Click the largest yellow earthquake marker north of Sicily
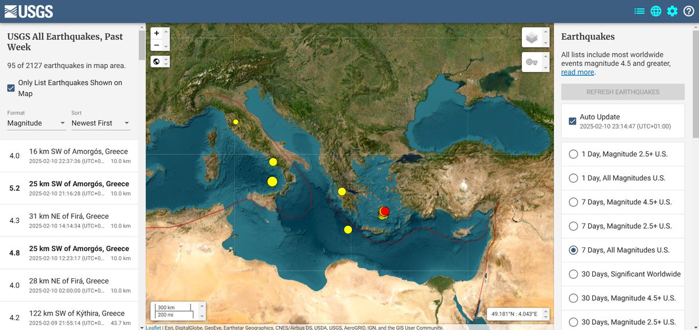 pyautogui.click(x=272, y=181)
